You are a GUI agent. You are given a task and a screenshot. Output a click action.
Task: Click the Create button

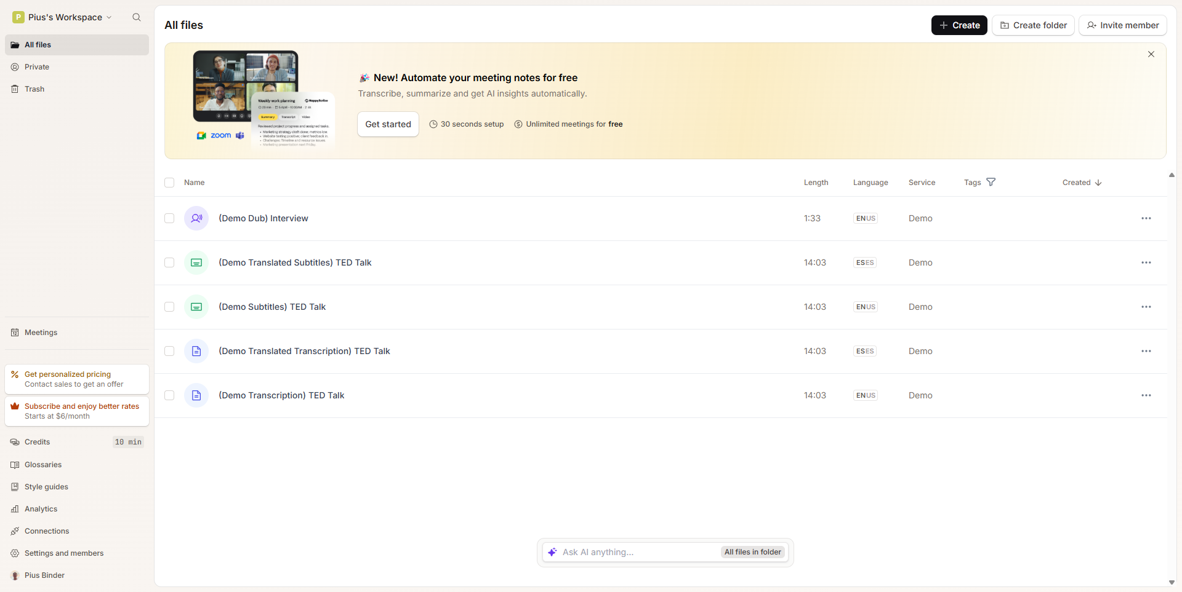tap(959, 25)
